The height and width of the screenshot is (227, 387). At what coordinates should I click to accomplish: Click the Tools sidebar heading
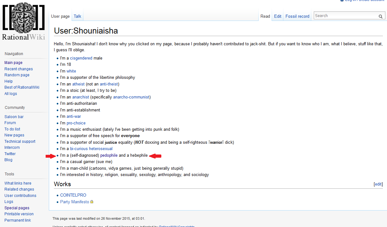point(10,174)
